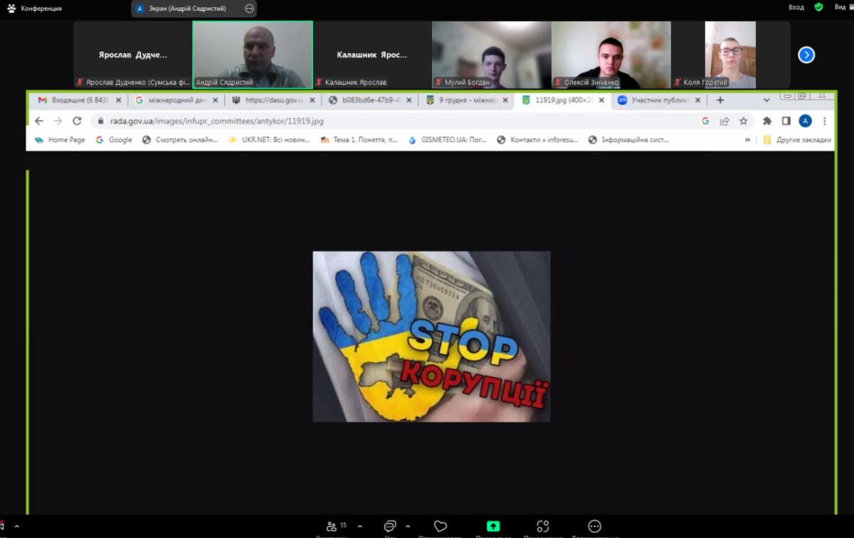This screenshot has height=538, width=854.
Task: Open Інформаційна сист bookmark
Action: coord(629,140)
